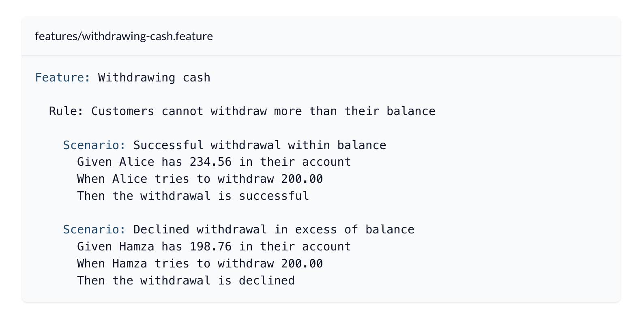631x325 pixels.
Task: Click the 200.00 amount in Alice's withdrawal
Action: 302,179
